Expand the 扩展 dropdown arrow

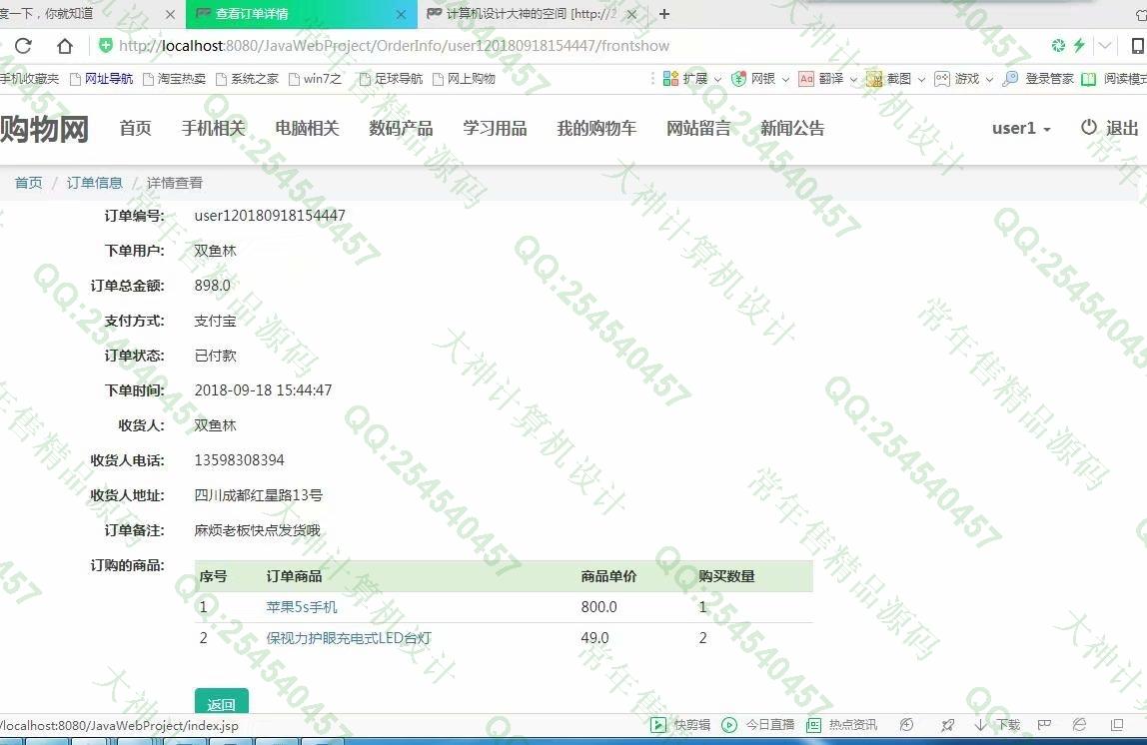coord(717,79)
